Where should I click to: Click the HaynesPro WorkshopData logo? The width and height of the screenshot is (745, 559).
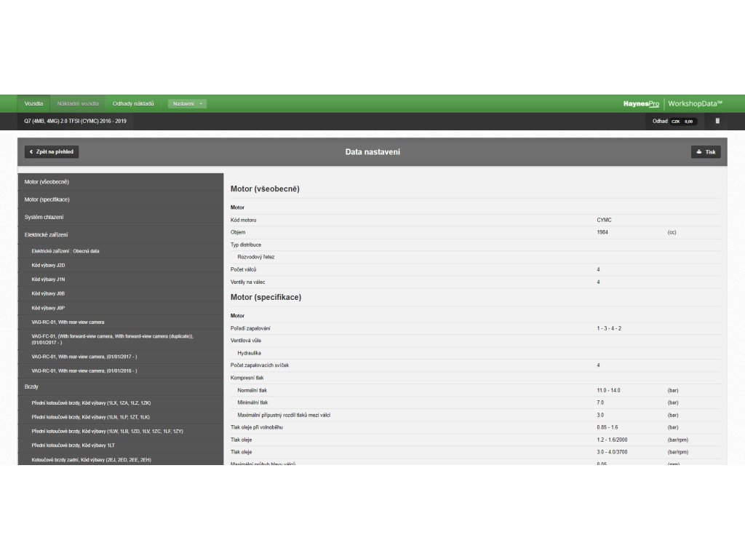pos(672,103)
